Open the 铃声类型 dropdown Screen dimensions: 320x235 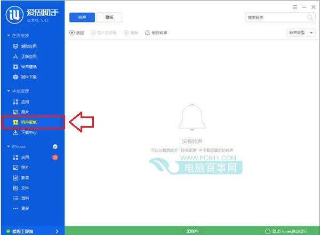coord(301,33)
